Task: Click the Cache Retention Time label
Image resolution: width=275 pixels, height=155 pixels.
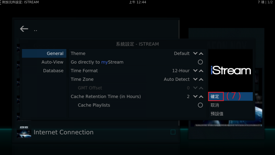Action: point(106,96)
